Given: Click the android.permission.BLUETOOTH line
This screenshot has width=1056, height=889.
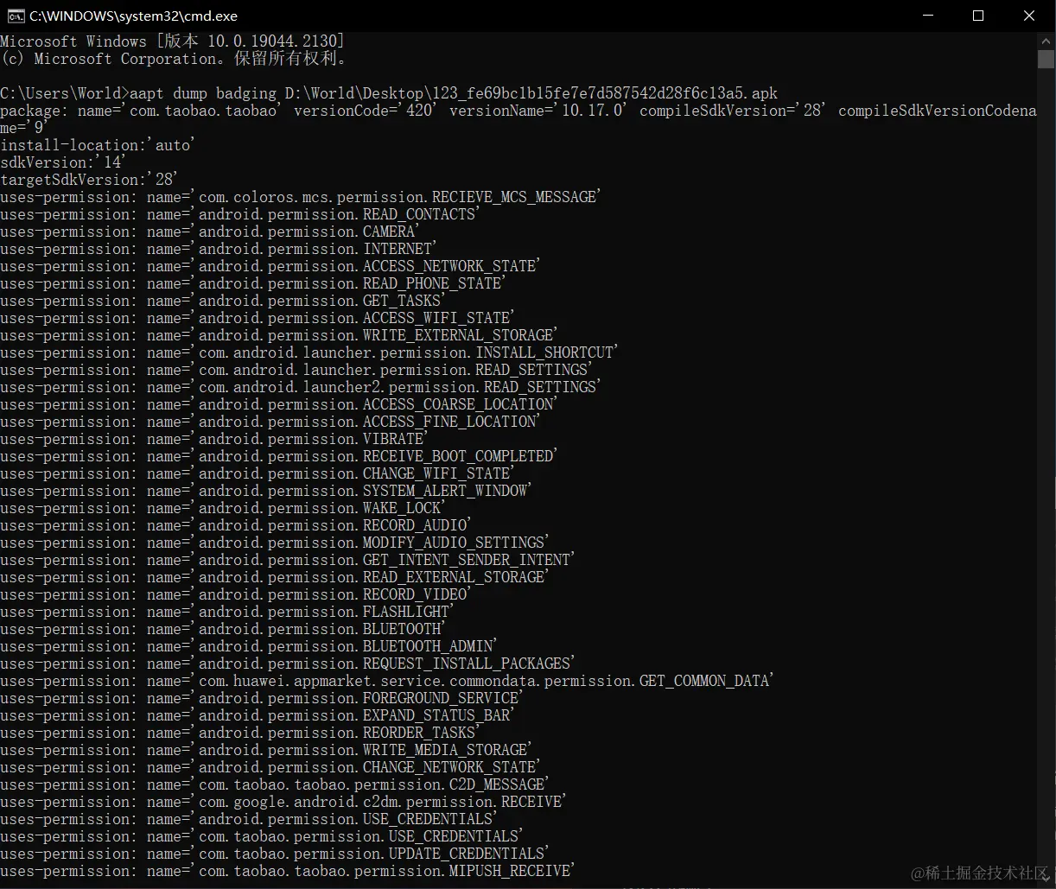Looking at the screenshot, I should click(223, 629).
